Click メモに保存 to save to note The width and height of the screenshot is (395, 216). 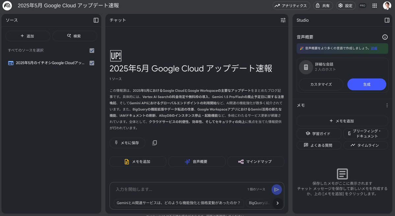(x=127, y=143)
